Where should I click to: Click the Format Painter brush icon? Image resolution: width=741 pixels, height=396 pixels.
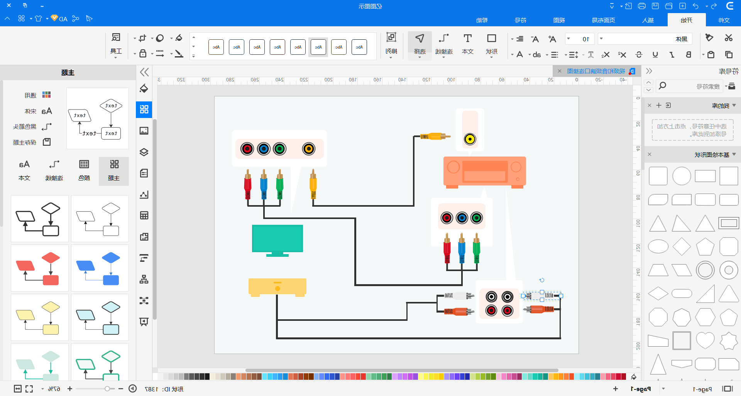pyautogui.click(x=709, y=38)
